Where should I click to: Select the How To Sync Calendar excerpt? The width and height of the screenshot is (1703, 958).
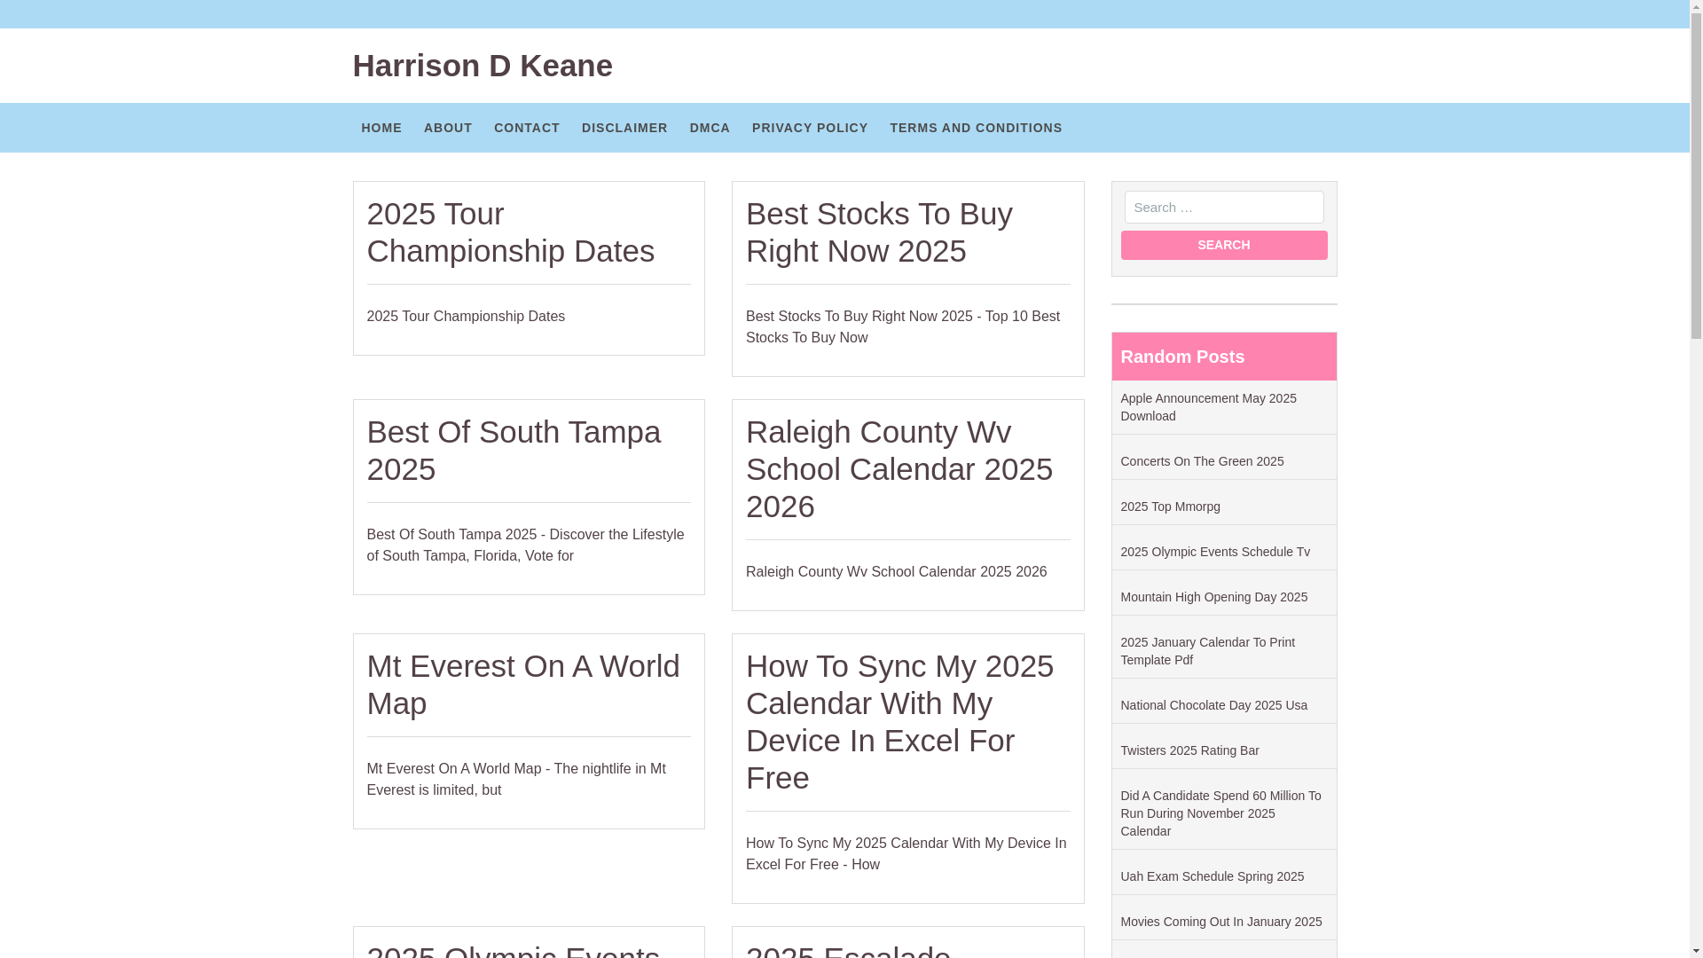coord(906,854)
